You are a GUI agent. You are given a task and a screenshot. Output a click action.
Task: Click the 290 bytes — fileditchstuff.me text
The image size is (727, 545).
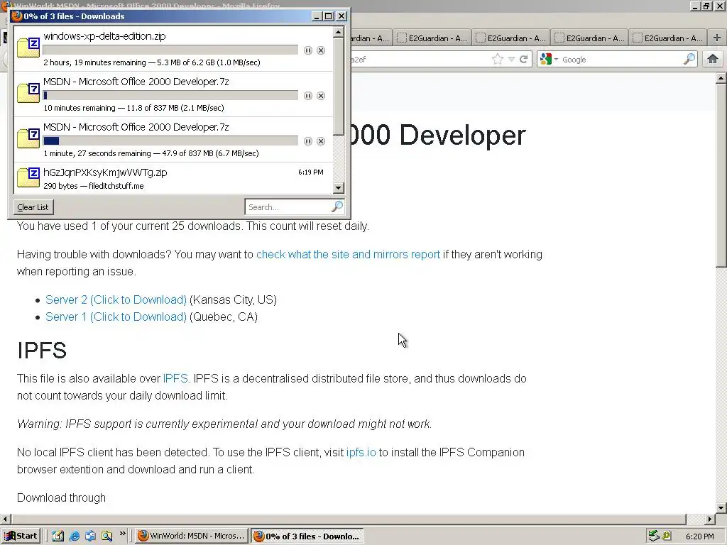coord(94,186)
